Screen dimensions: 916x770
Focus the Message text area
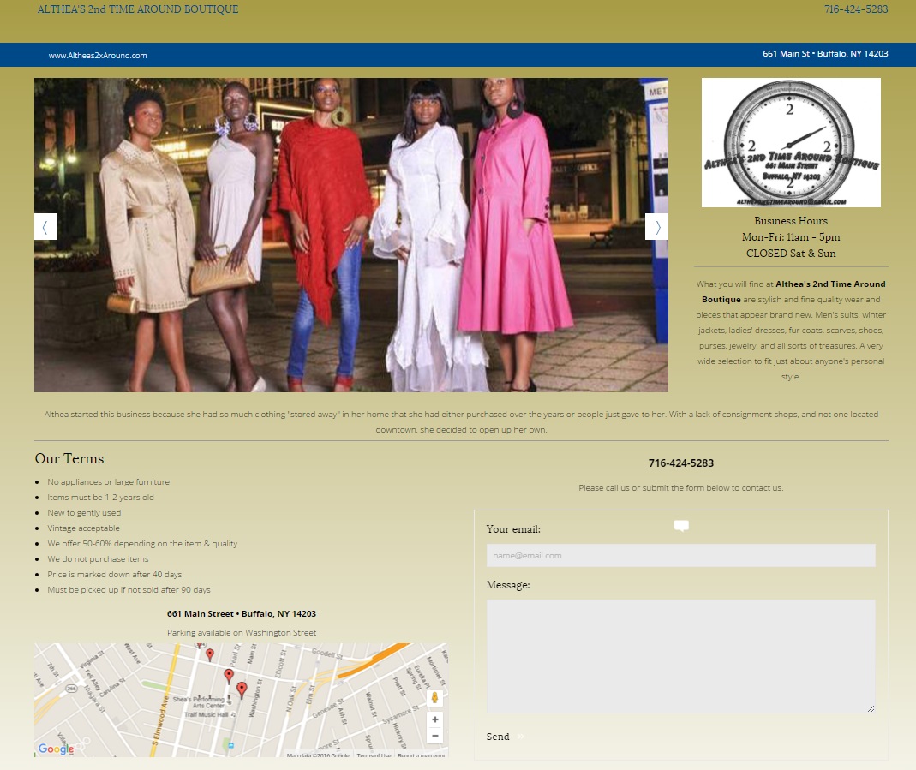pyautogui.click(x=680, y=656)
